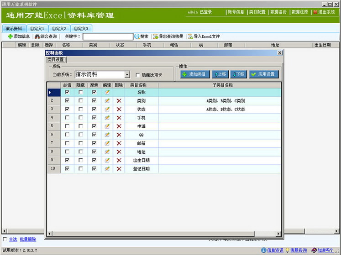Click control panel horizontal scrollbar right arrow
Screen dimensions: 341x255
[x=278, y=234]
